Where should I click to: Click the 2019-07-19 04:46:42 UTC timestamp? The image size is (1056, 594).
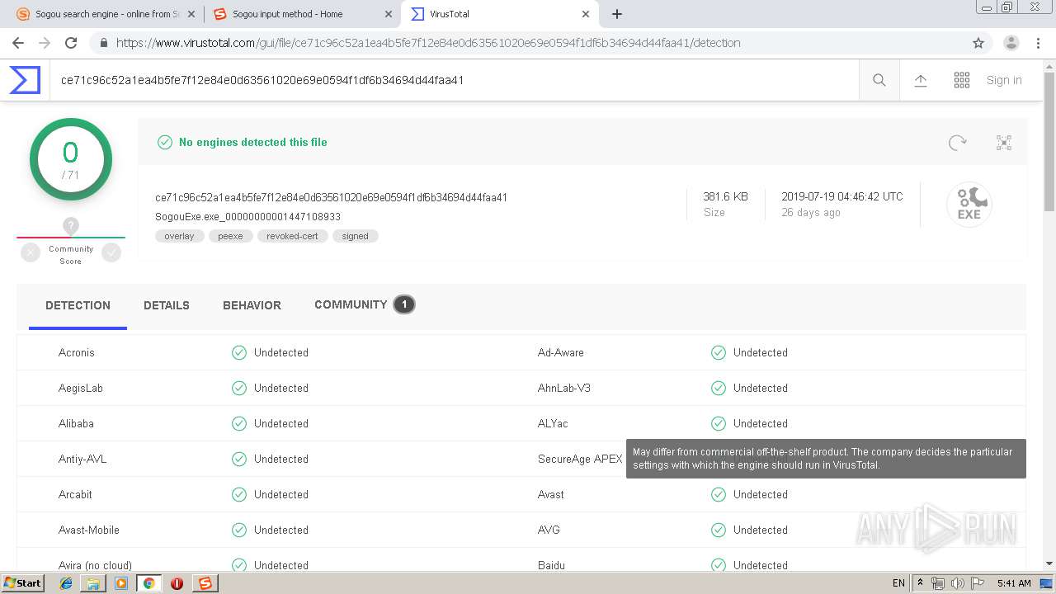(x=842, y=196)
